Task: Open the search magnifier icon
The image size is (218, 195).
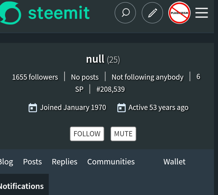Action: point(125,13)
